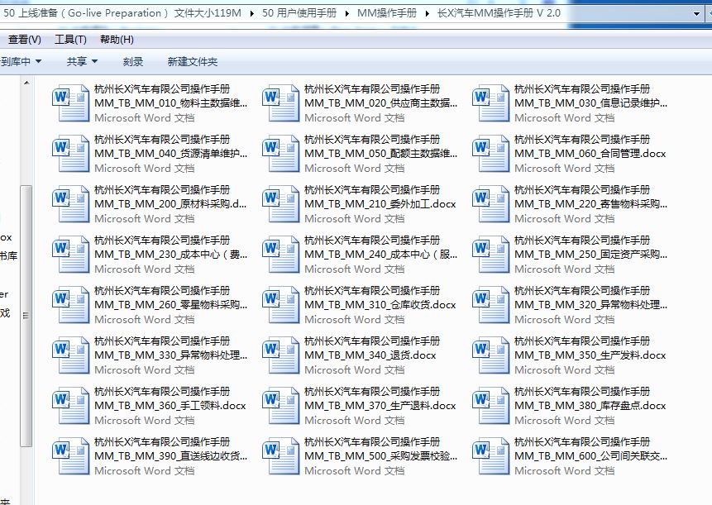Screen dimensions: 712x505
Task: Expand subfolders arrow after MM操作手册 breadcrumb
Action: tap(427, 13)
